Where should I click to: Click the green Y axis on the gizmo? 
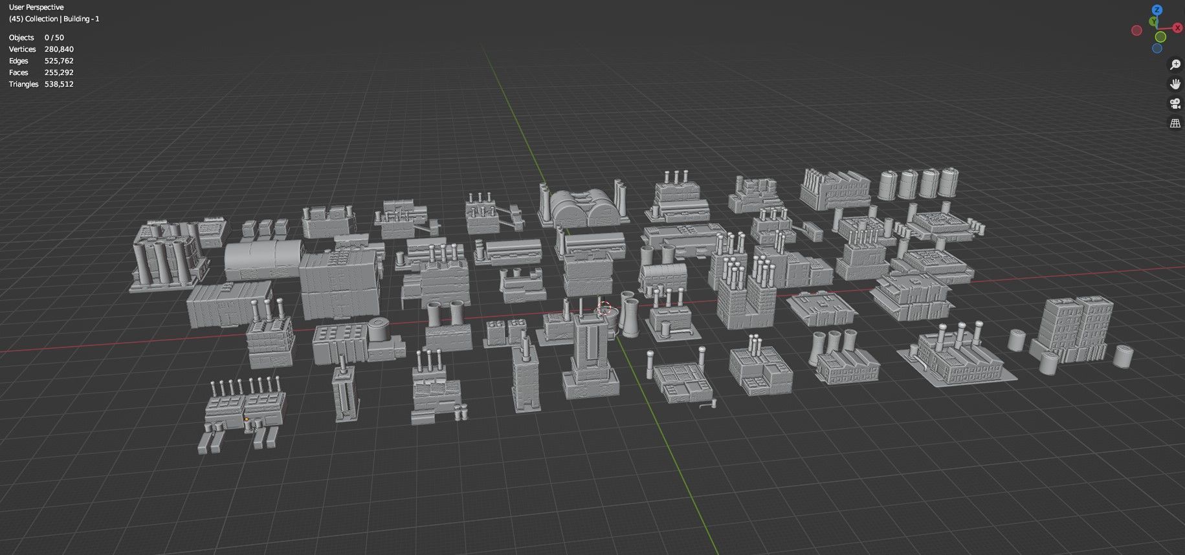tap(1153, 22)
